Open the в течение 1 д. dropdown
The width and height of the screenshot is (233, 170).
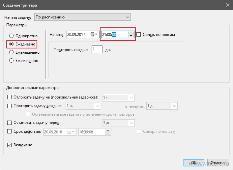pyautogui.click(x=162, y=106)
